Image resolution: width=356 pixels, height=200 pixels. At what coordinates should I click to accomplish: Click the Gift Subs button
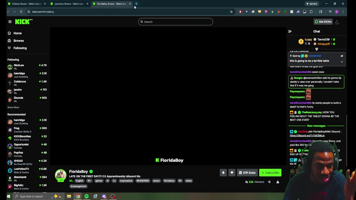pyautogui.click(x=247, y=172)
